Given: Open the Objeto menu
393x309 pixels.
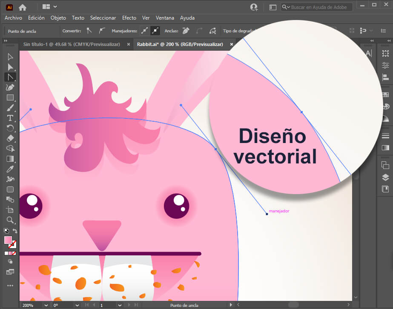Looking at the screenshot, I should 57,18.
